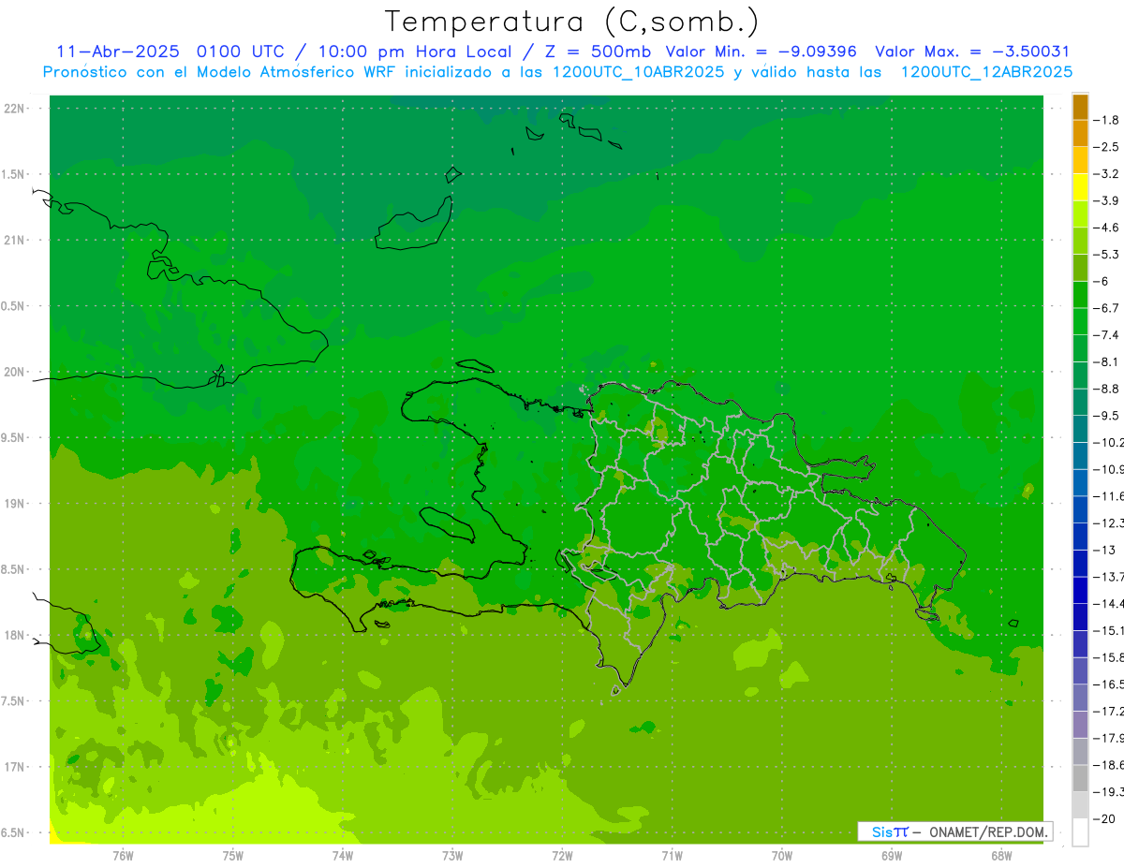Click the SisTT ONAMET/REP.DOM. logo box
This screenshot has height=868, width=1124.
coord(955,831)
